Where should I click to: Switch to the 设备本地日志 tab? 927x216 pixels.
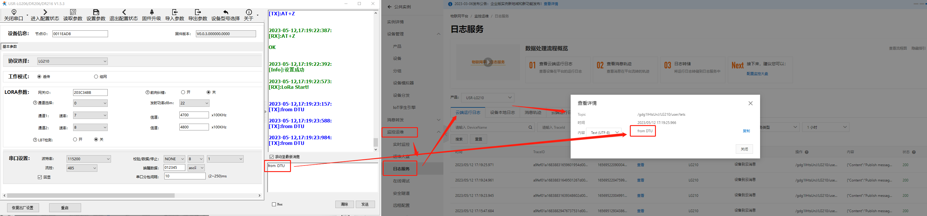tap(502, 112)
